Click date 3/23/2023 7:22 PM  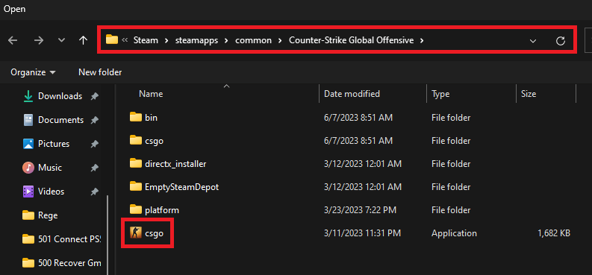(x=359, y=210)
